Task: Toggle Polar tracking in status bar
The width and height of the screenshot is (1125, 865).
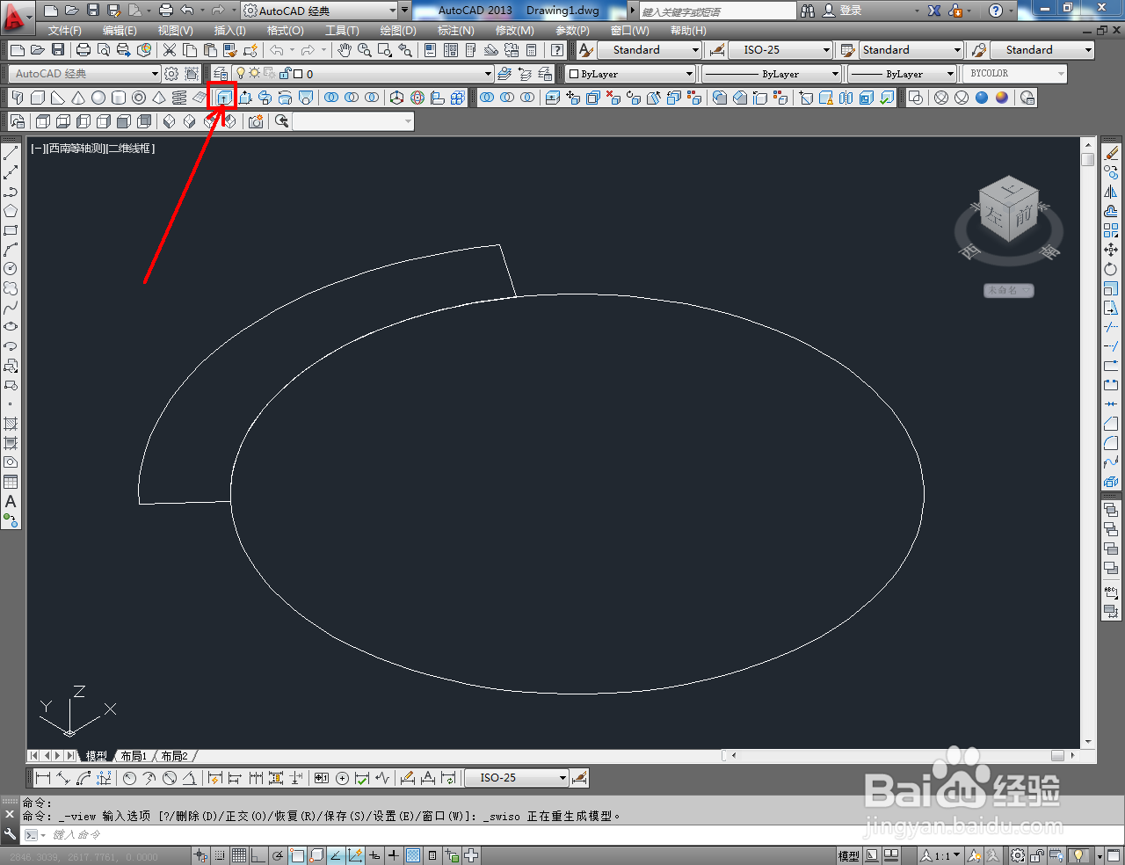Action: (x=278, y=855)
